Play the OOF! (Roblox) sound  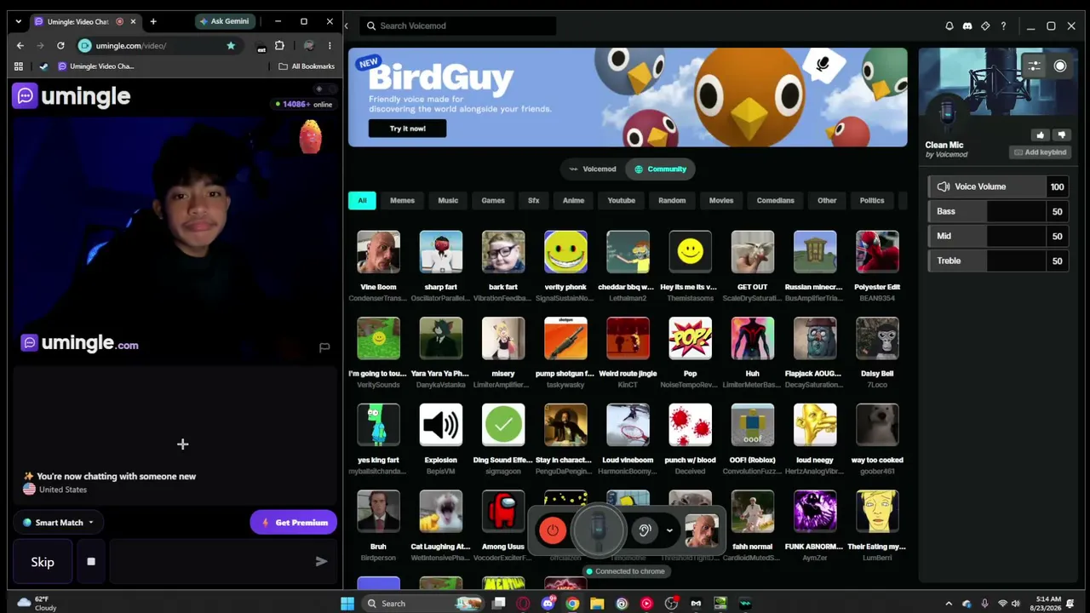(753, 425)
